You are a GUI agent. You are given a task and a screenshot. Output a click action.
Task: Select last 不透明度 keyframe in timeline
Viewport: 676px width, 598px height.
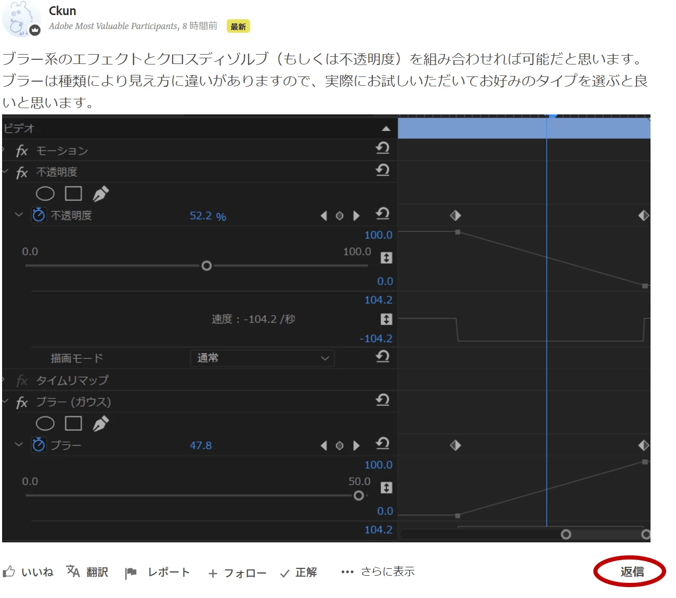click(x=644, y=215)
